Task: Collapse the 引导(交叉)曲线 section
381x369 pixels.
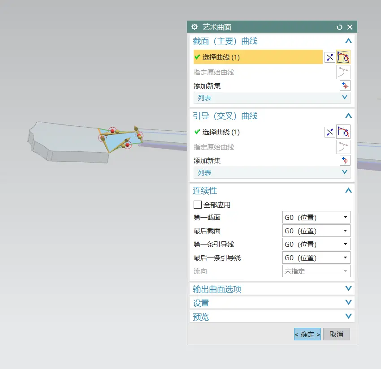Action: [348, 116]
